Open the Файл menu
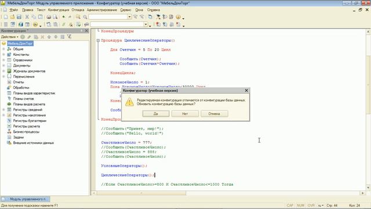371x209 pixels. point(14,10)
